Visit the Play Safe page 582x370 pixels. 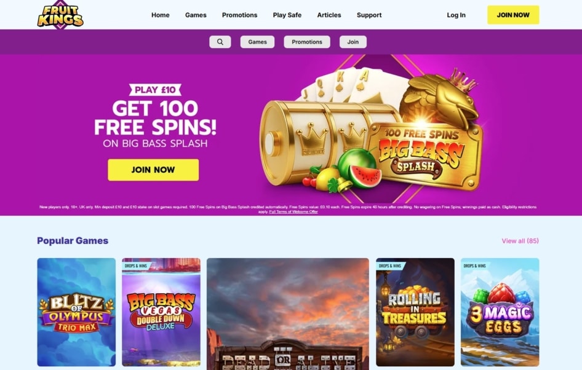[287, 15]
